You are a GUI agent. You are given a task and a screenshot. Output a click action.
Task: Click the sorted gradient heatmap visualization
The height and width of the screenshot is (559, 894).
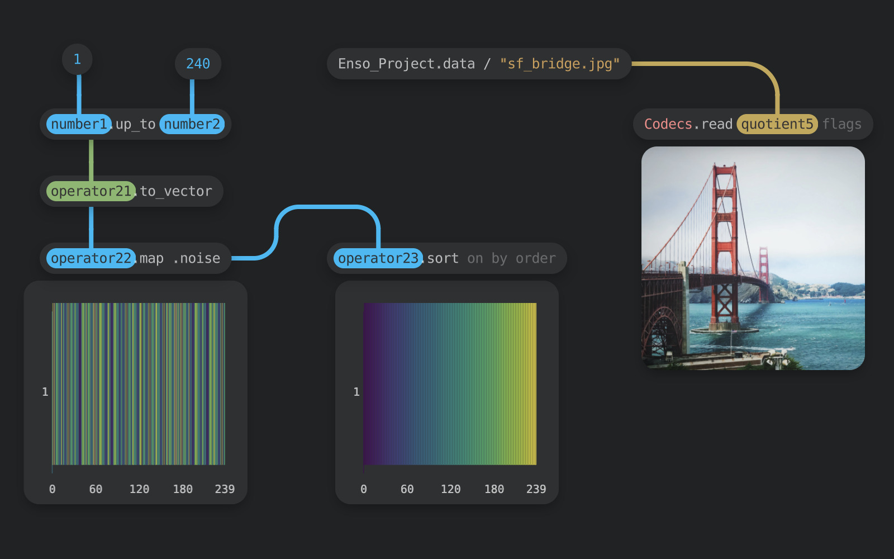(x=450, y=384)
